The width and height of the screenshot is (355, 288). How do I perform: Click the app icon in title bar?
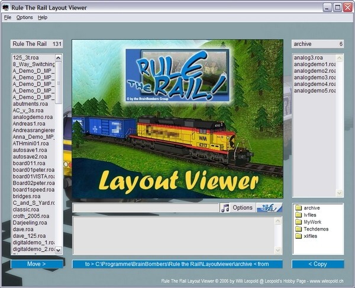(7, 7)
